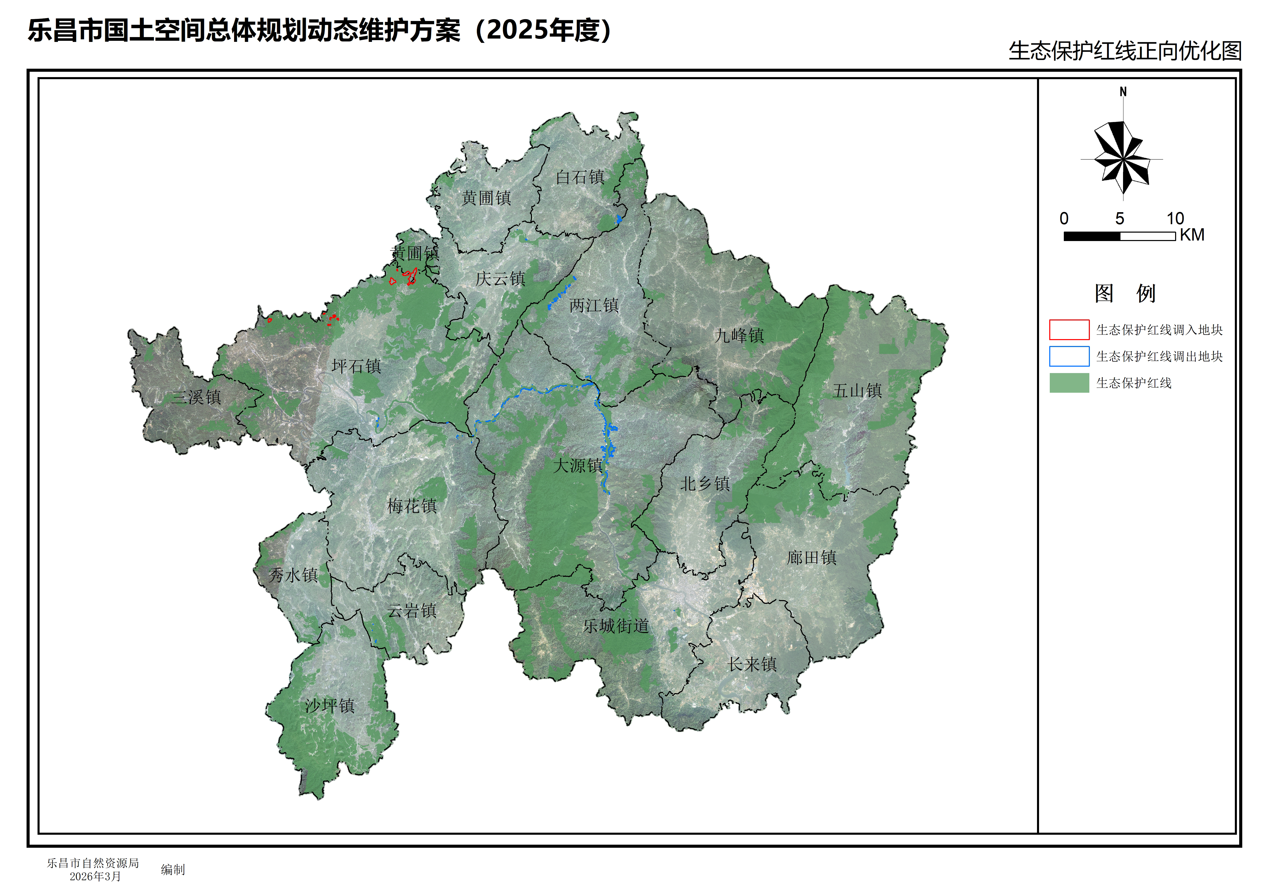Screen dimensions: 1266x896
Task: Click the 三溪镇 town label
Action: pos(196,397)
